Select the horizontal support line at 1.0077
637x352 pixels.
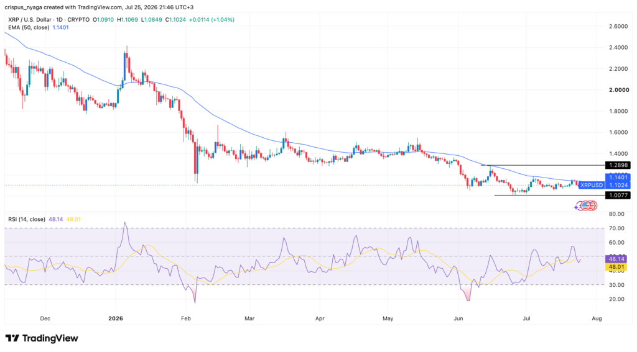click(549, 196)
